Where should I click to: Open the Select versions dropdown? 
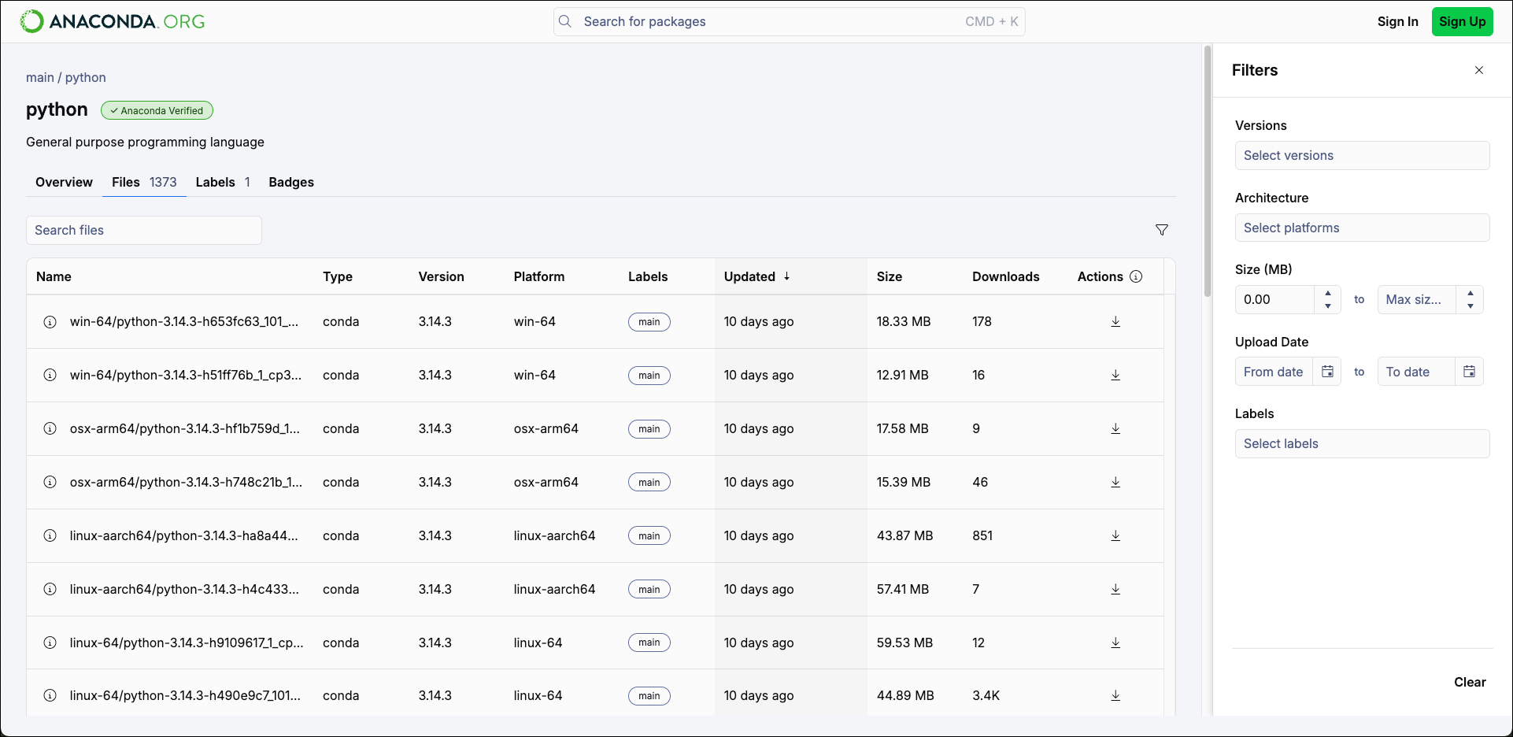[x=1362, y=155]
